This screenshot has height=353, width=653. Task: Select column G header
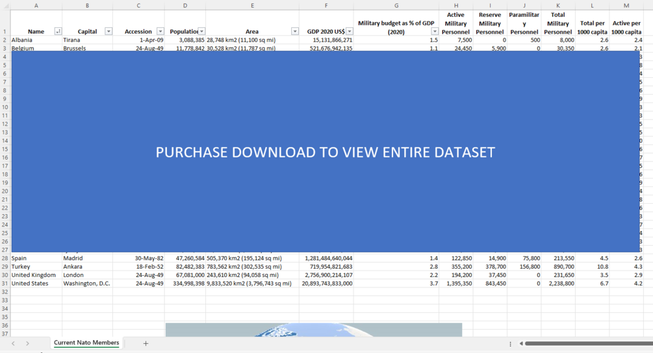(x=396, y=5)
